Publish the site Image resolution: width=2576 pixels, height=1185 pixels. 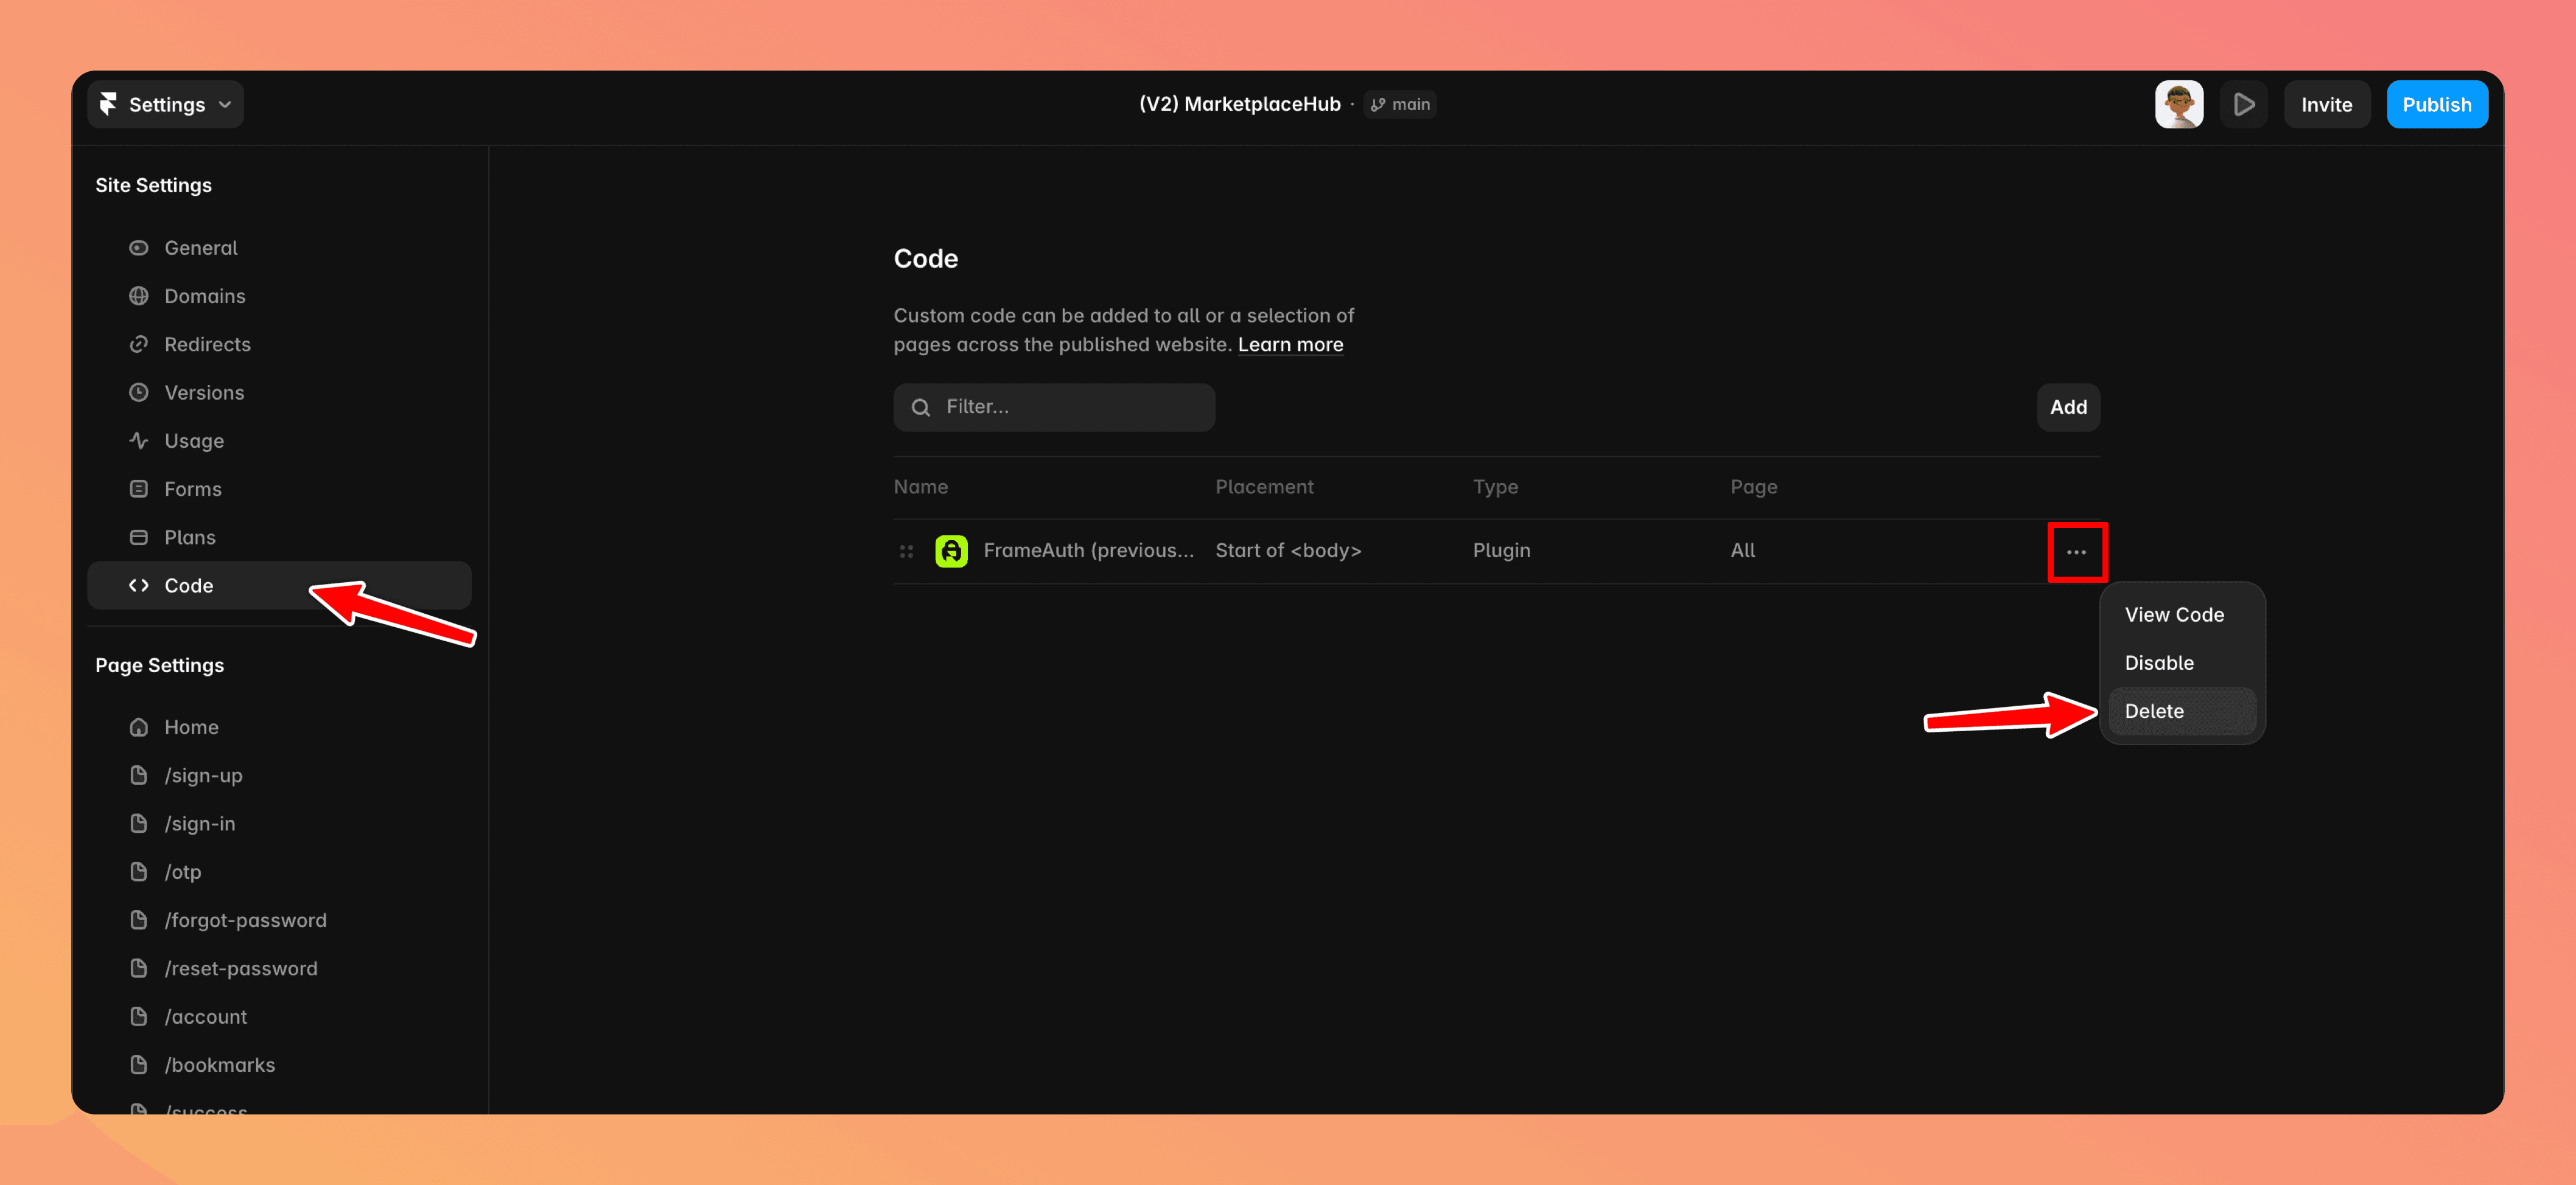2436,105
